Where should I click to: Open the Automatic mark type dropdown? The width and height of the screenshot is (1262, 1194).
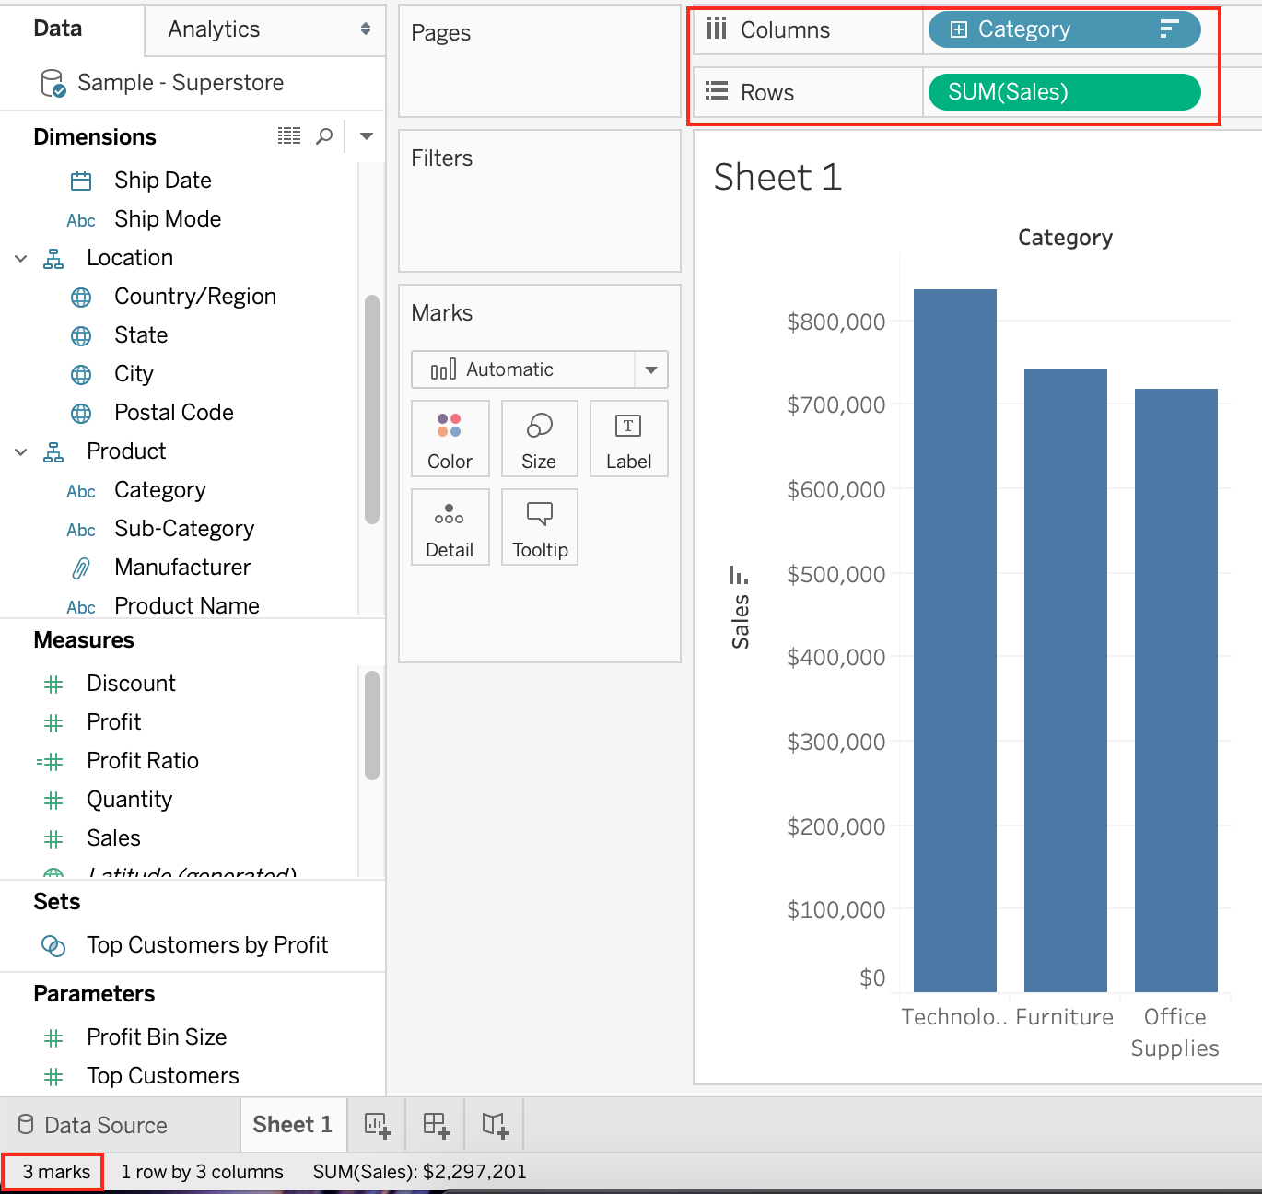click(x=650, y=369)
